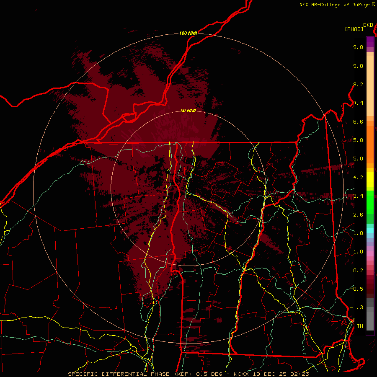Screen dimensions: 377x377
Task: Click the cyan color bar segment
Action: click(370, 230)
